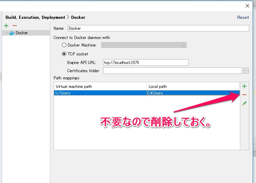Click red minus to remove Docker configuration
This screenshot has width=256, height=183.
(x=14, y=26)
